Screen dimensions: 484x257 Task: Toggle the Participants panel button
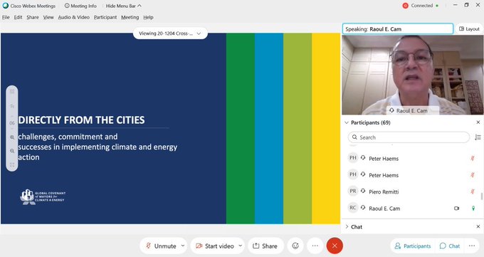(412, 246)
